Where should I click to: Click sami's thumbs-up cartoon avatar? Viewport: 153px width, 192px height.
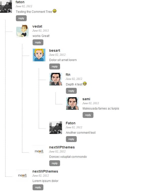point(73,103)
